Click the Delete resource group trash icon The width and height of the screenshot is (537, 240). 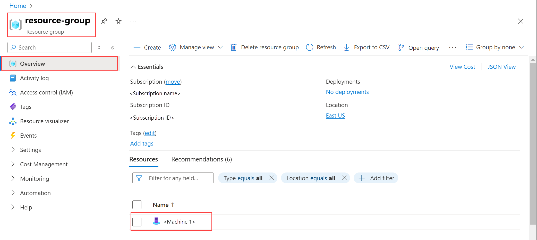tap(234, 47)
